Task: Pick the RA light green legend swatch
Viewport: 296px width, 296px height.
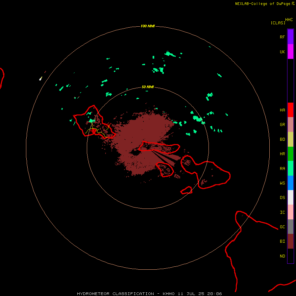Action: [290, 168]
